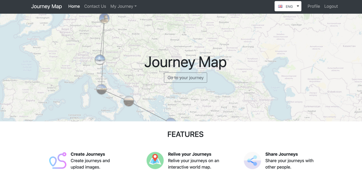Image resolution: width=362 pixels, height=186 pixels.
Task: Click the Go to your journey button
Action: point(185,77)
